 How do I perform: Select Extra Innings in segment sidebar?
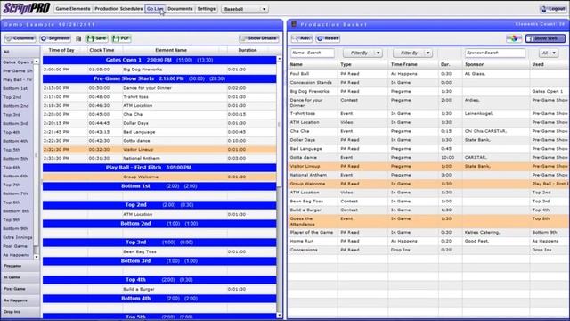pyautogui.click(x=18, y=237)
